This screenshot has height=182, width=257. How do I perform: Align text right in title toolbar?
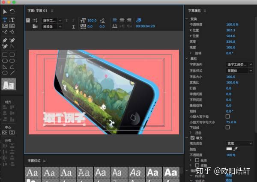(129, 20)
